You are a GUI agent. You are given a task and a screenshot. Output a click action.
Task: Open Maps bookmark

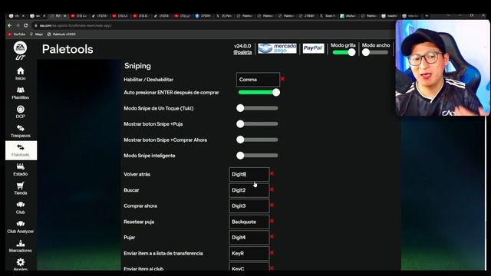(37, 34)
